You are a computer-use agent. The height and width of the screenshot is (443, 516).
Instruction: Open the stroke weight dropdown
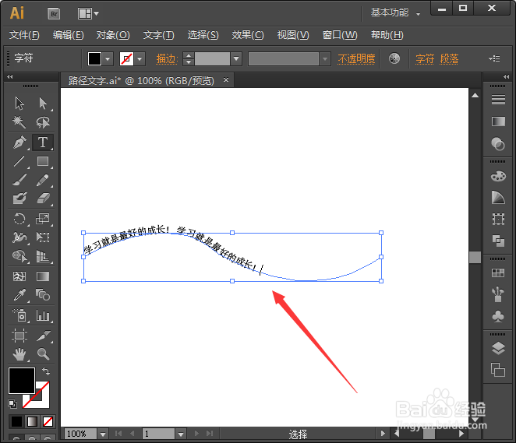(x=236, y=59)
